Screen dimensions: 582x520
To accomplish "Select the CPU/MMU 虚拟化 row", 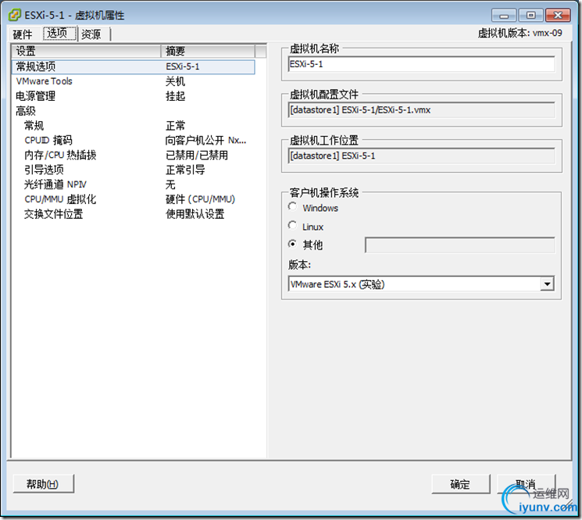I will [x=134, y=199].
